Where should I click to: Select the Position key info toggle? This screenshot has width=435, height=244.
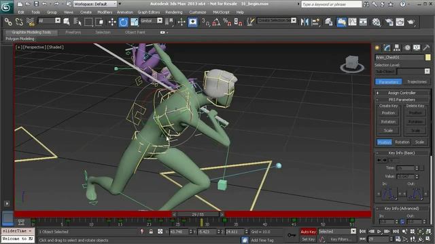point(384,142)
